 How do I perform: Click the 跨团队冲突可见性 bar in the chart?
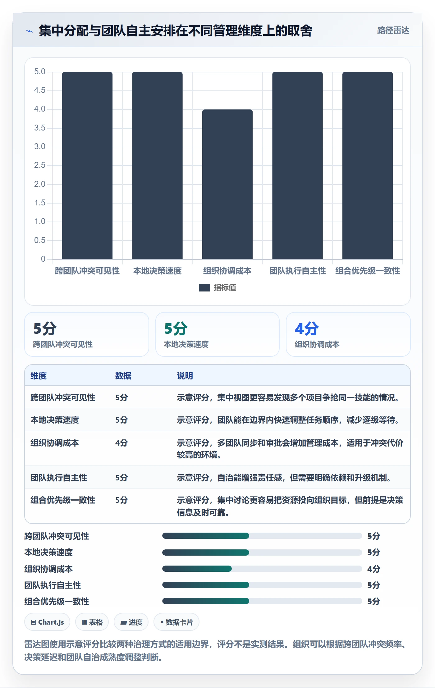tap(87, 166)
